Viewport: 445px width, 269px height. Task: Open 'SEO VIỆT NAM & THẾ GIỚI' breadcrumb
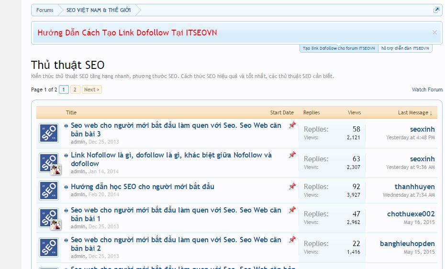click(x=99, y=10)
